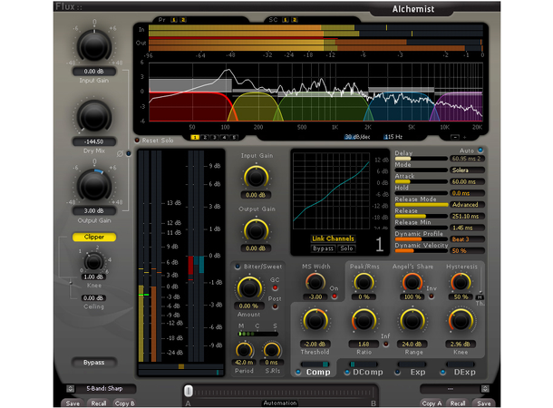This screenshot has height=408, width=553.
Task: Enable the Exp section LED
Action: click(398, 372)
